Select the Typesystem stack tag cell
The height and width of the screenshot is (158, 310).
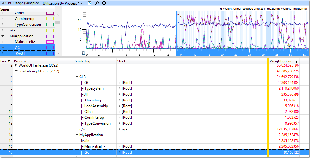(95, 88)
